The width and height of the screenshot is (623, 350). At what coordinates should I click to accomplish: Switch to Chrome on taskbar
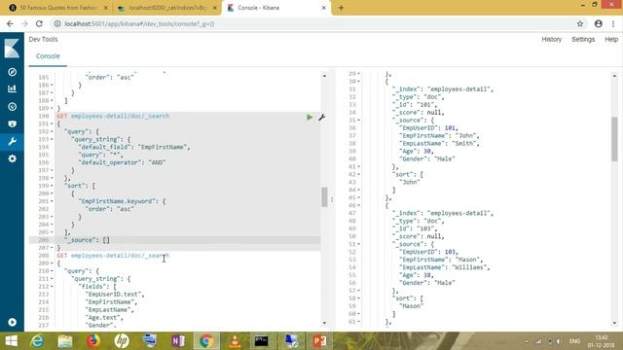click(x=206, y=341)
